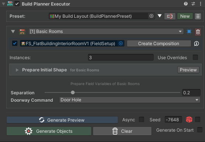Delete Basic Rooms with trash icon
205x142 pixels.
point(198,32)
